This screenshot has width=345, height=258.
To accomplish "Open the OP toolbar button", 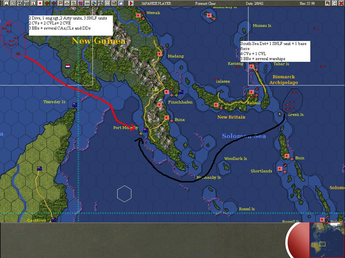I will tap(107, 3).
